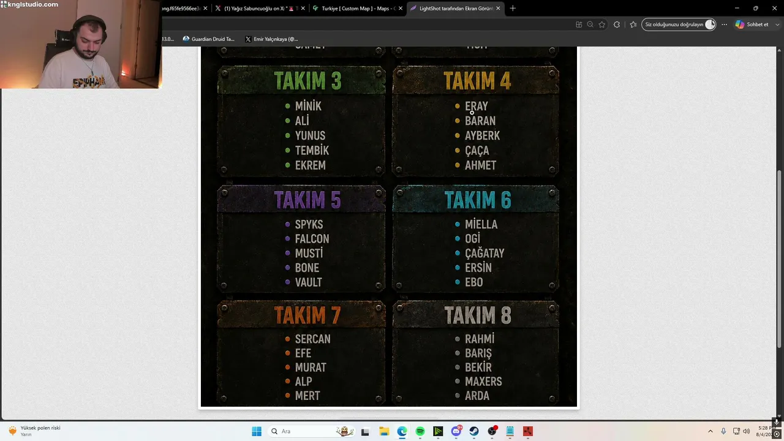Viewport: 784px width, 441px height.
Task: Switch to the .png image tab
Action: coord(186,9)
